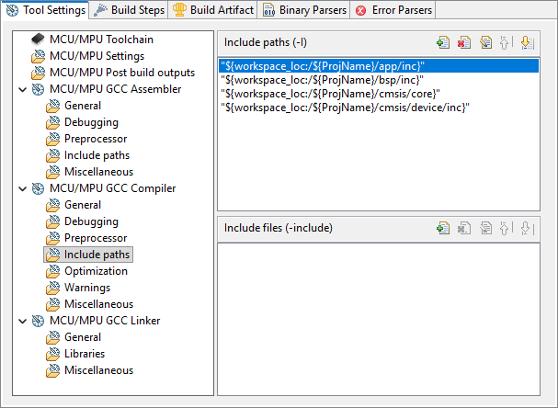Open the Error Parsers tab

[x=392, y=10]
